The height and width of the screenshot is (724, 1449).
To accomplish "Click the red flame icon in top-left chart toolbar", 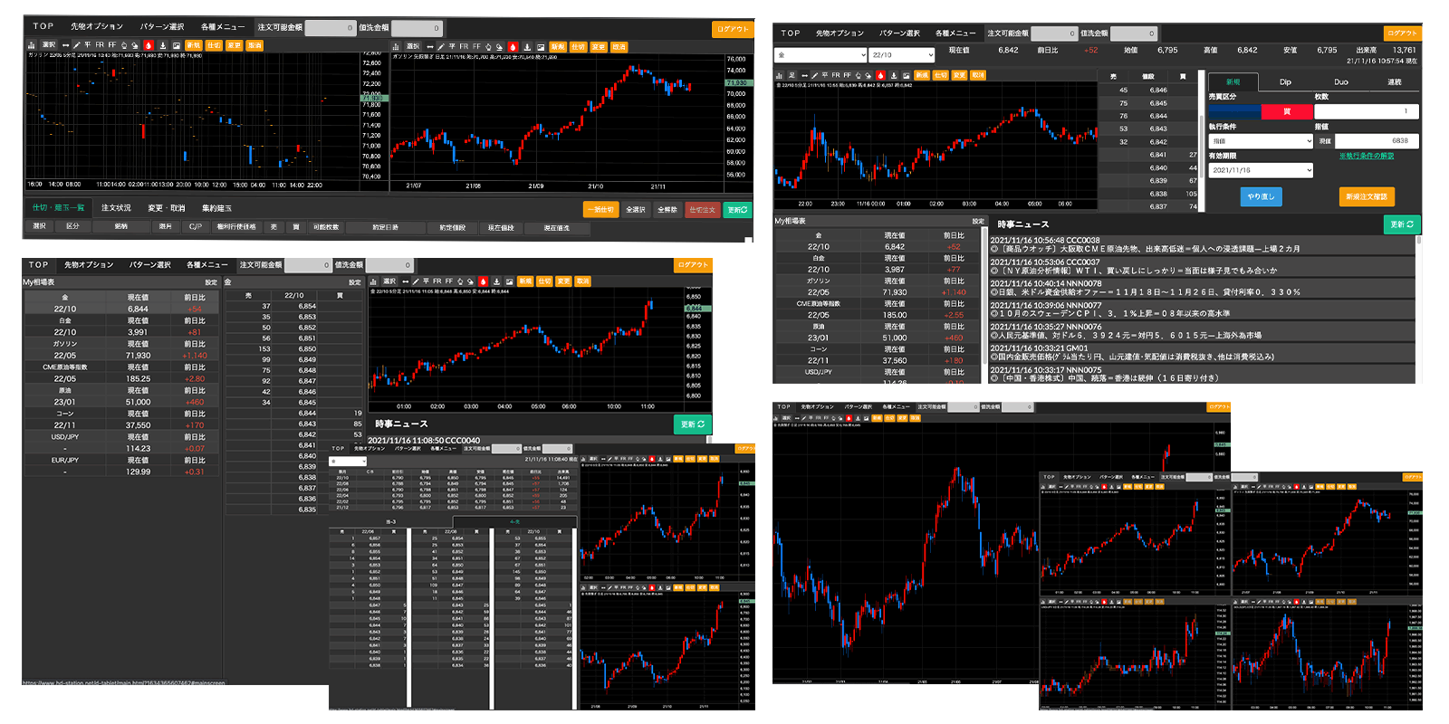I will point(149,44).
